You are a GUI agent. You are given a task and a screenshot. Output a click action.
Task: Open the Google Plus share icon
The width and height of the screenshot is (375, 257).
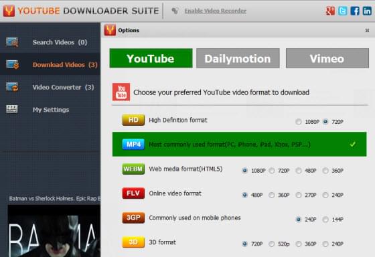(330, 11)
